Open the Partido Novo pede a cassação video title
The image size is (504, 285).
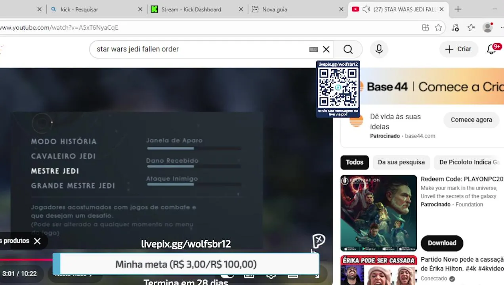click(x=462, y=264)
